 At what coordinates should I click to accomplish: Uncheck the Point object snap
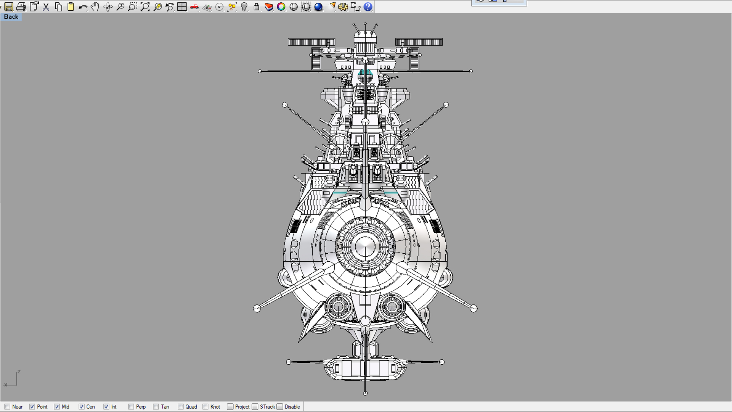(x=32, y=407)
